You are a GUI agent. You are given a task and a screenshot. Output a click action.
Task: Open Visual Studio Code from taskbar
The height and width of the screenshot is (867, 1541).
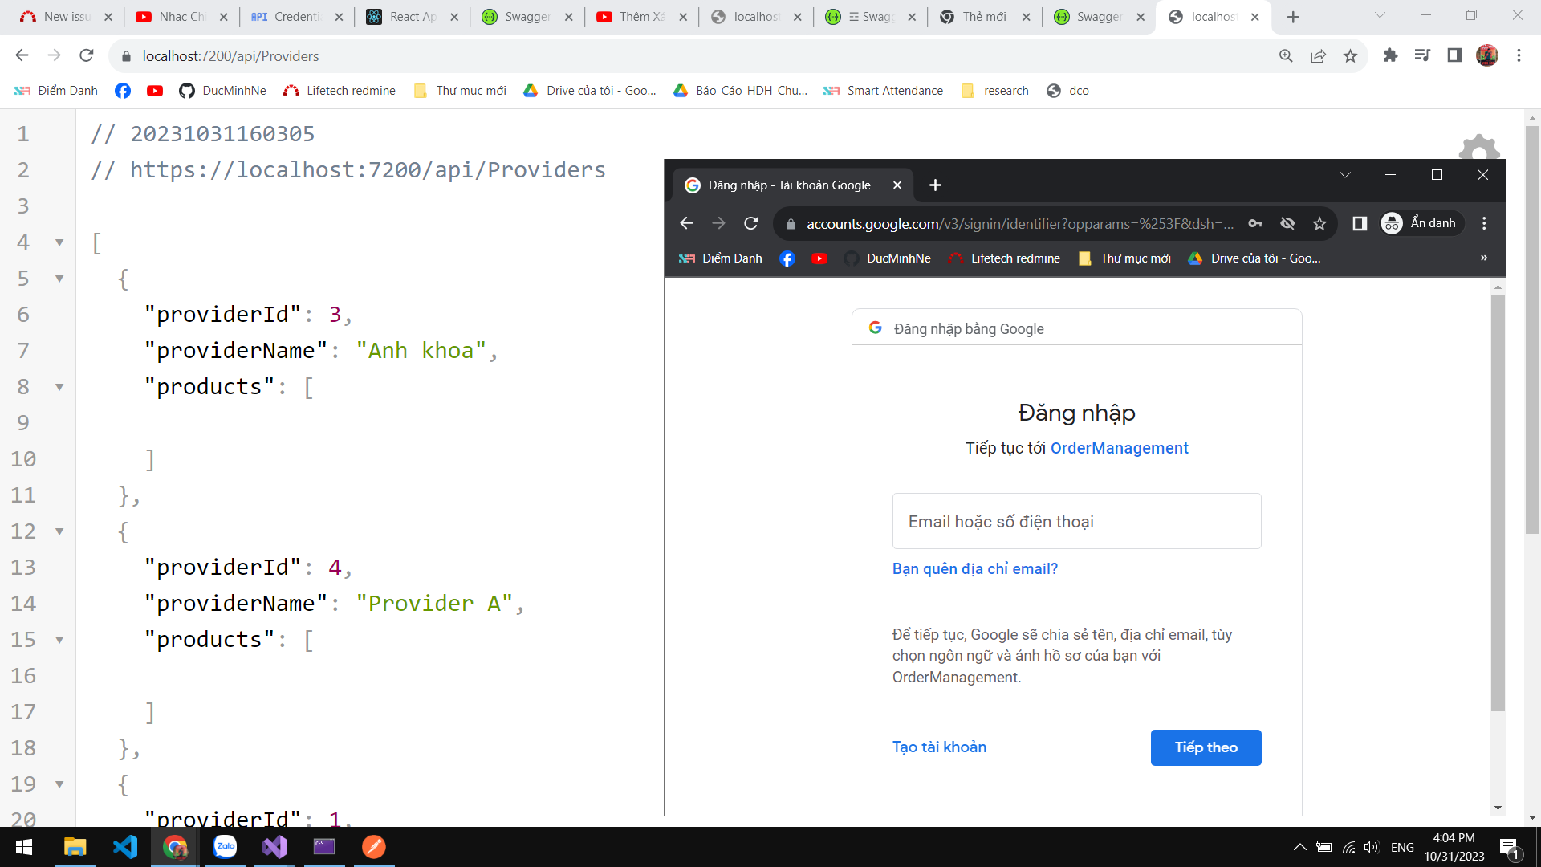tap(125, 847)
